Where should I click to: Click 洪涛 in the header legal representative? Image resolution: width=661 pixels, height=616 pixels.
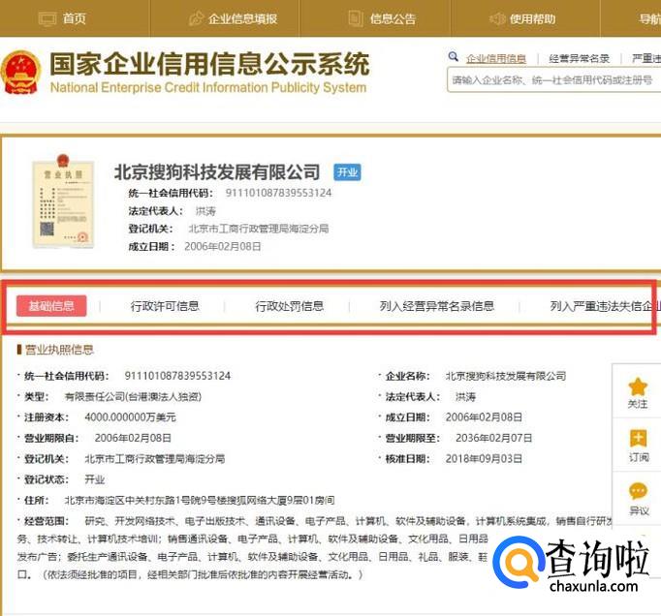click(205, 211)
